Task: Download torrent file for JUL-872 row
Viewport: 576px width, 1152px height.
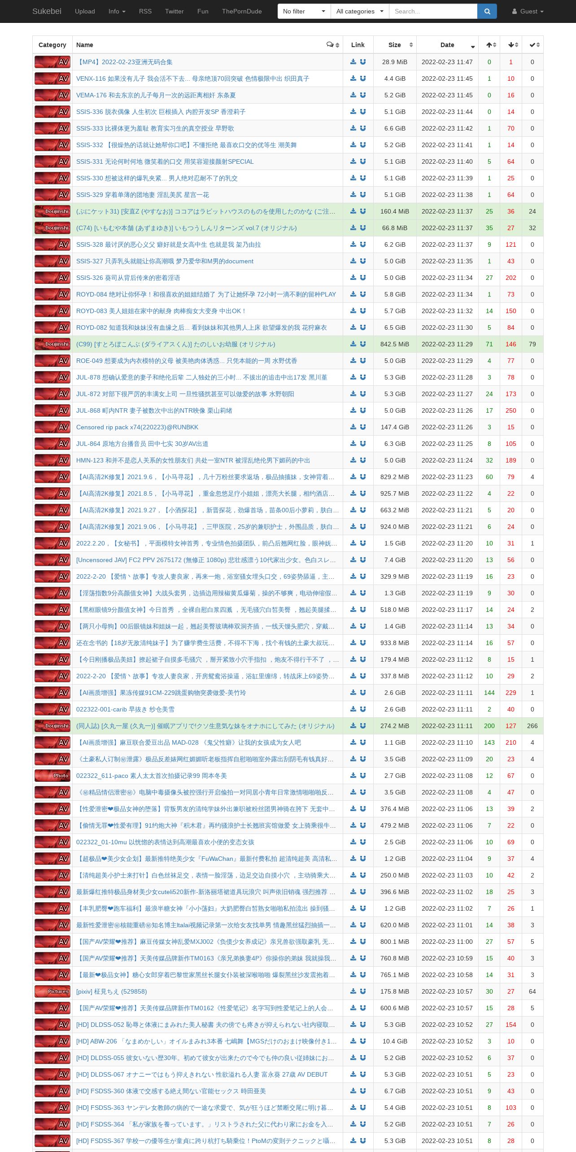Action: [353, 394]
